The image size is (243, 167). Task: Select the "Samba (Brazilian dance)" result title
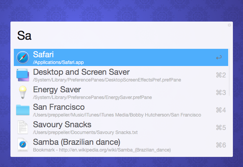tap(77, 142)
